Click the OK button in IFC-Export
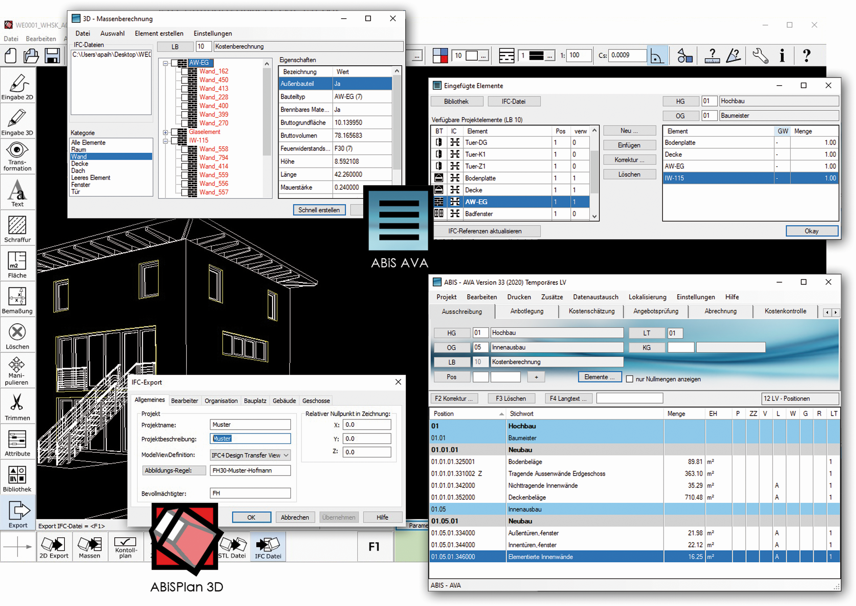The width and height of the screenshot is (856, 606). pos(251,518)
